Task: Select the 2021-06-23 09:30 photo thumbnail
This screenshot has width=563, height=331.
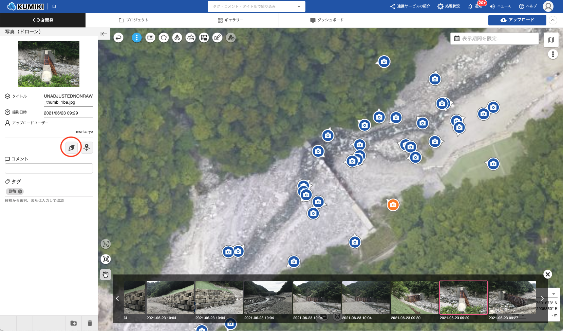Action: (x=414, y=297)
